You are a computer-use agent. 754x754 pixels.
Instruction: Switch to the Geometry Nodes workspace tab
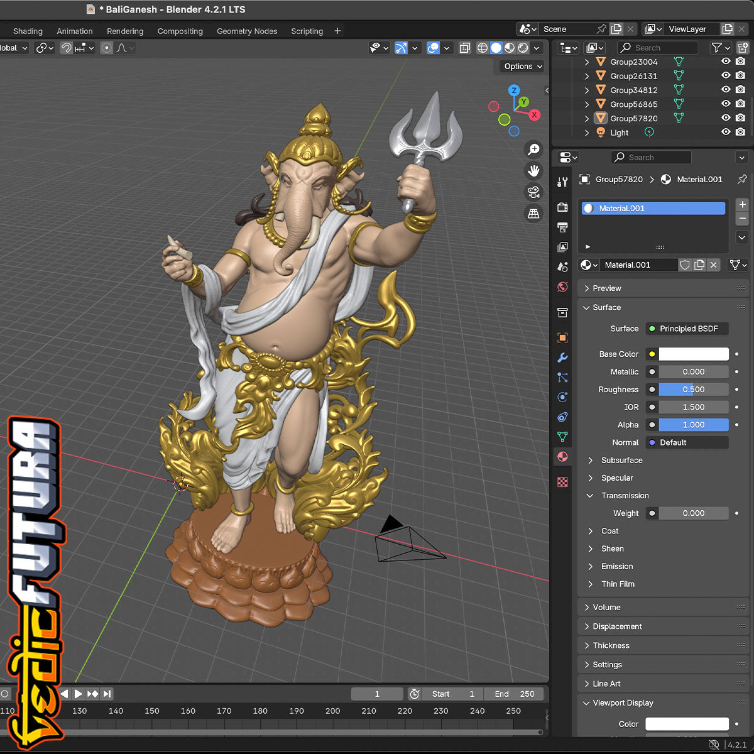(247, 31)
